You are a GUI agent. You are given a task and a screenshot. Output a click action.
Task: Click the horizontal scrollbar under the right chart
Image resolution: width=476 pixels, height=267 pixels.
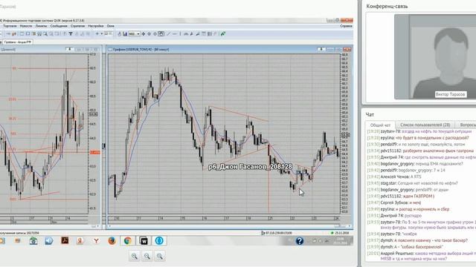coord(229,226)
